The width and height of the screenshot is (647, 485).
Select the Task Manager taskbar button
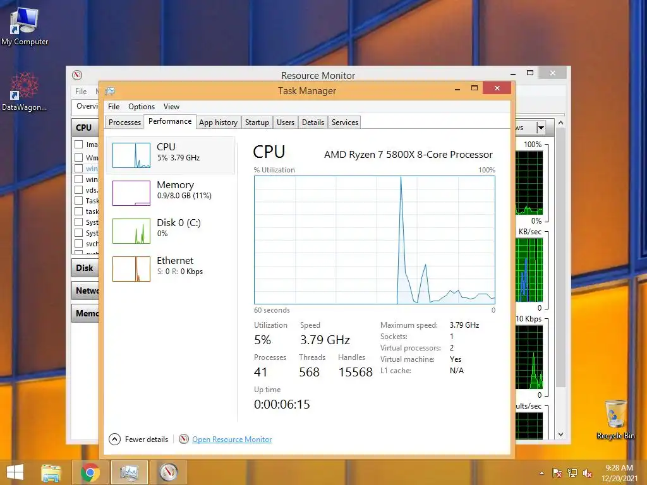[129, 472]
